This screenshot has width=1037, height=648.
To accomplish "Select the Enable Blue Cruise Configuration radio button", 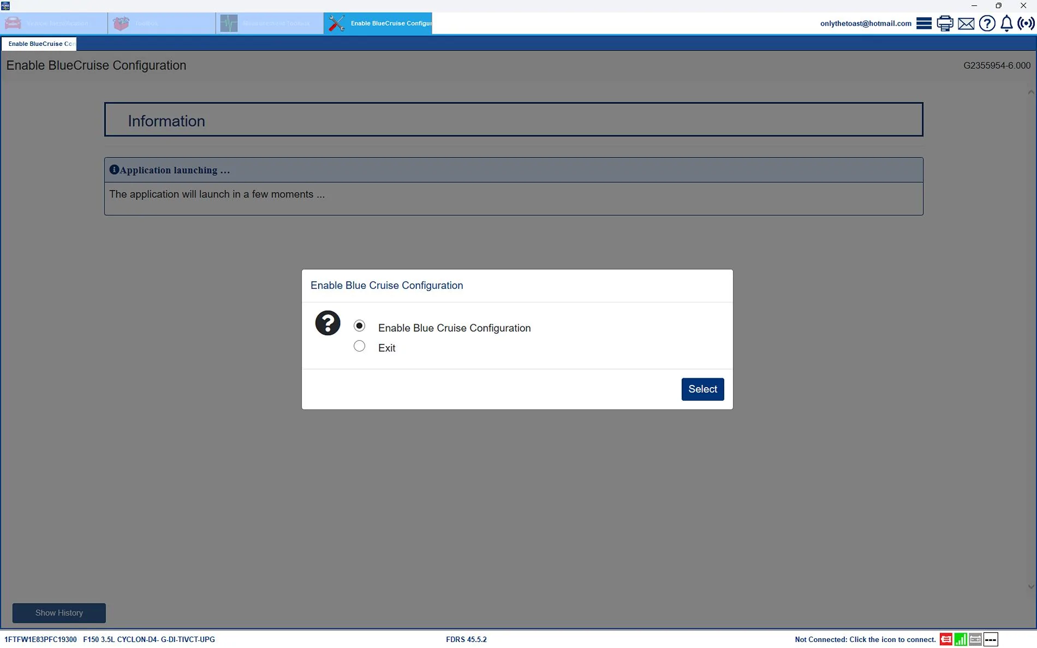I will pyautogui.click(x=359, y=325).
